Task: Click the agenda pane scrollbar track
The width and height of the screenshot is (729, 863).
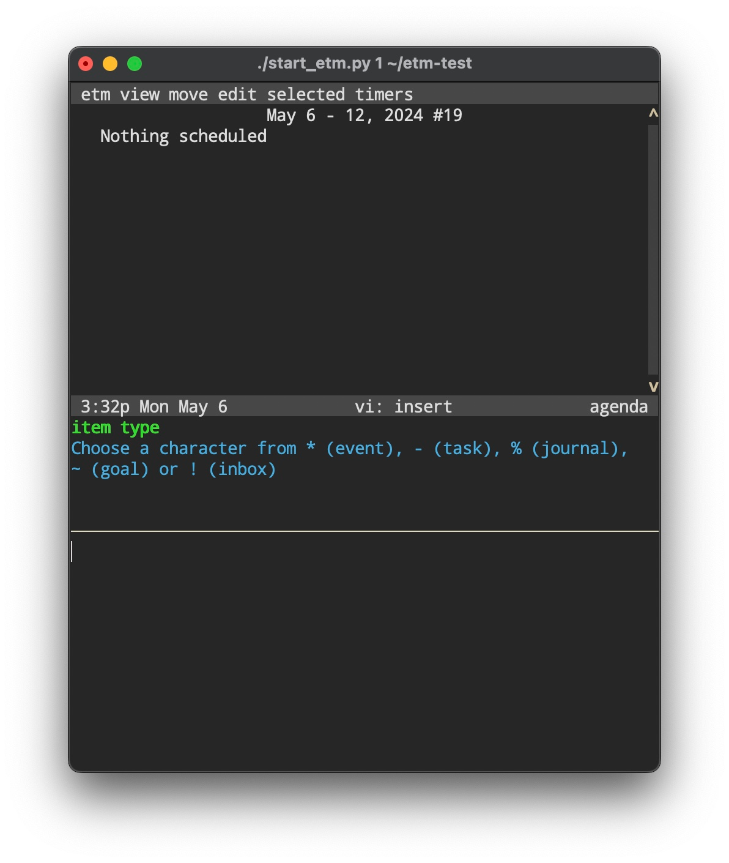Action: point(653,250)
